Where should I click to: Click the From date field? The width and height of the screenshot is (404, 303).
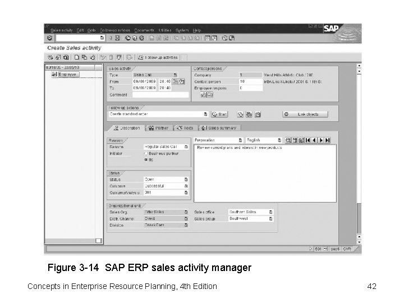coord(144,81)
